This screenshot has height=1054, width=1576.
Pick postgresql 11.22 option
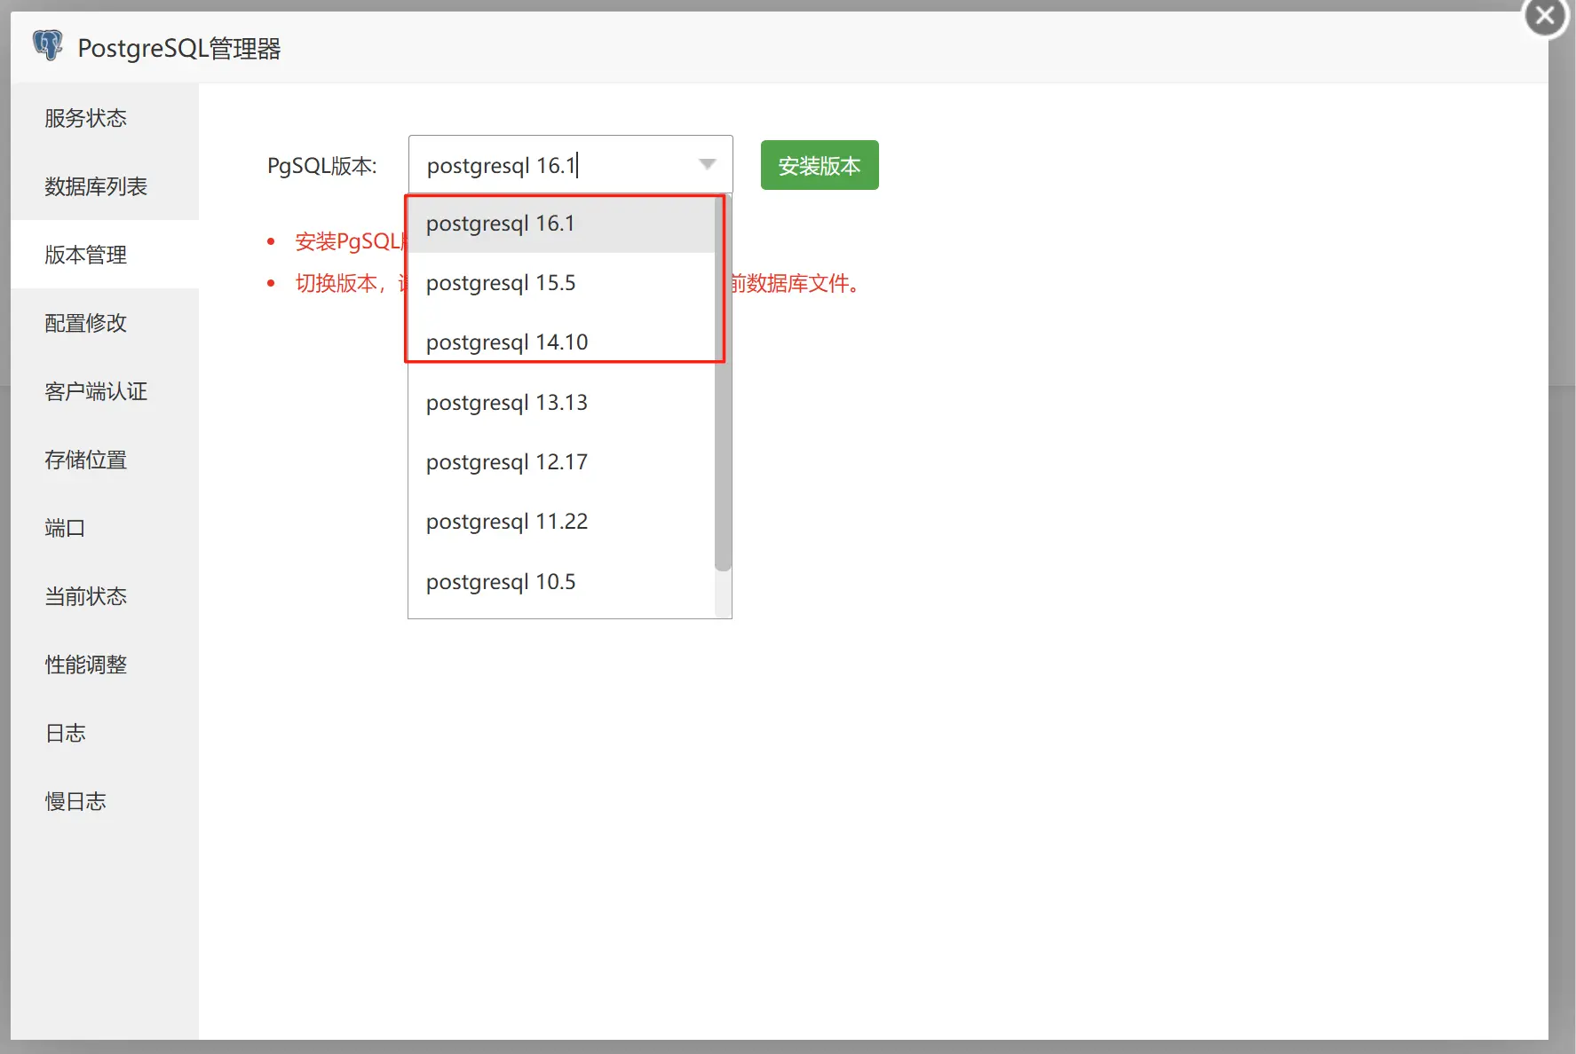tap(561, 522)
